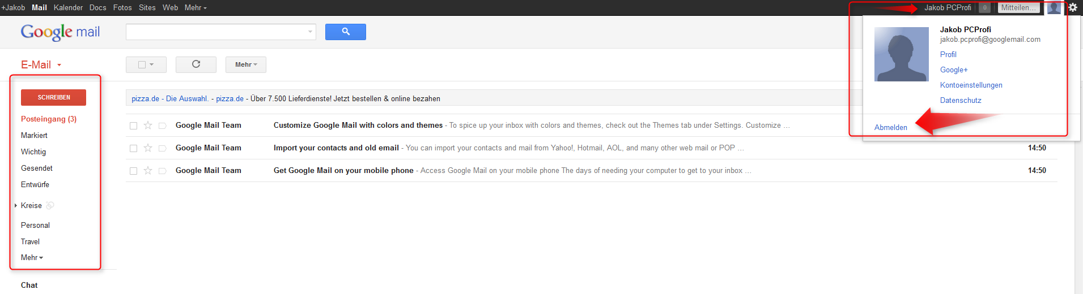Image resolution: width=1083 pixels, height=294 pixels.
Task: Open Gesendet folder
Action: [x=37, y=168]
